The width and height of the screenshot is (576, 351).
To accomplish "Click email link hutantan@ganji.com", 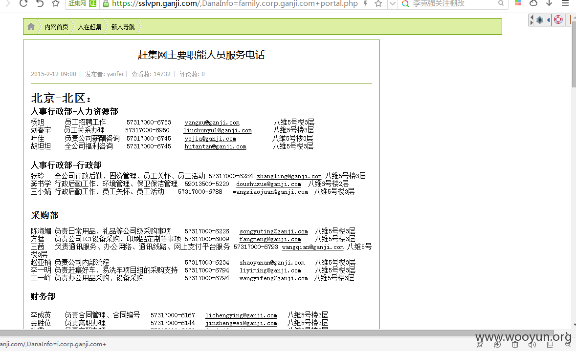I will [215, 146].
